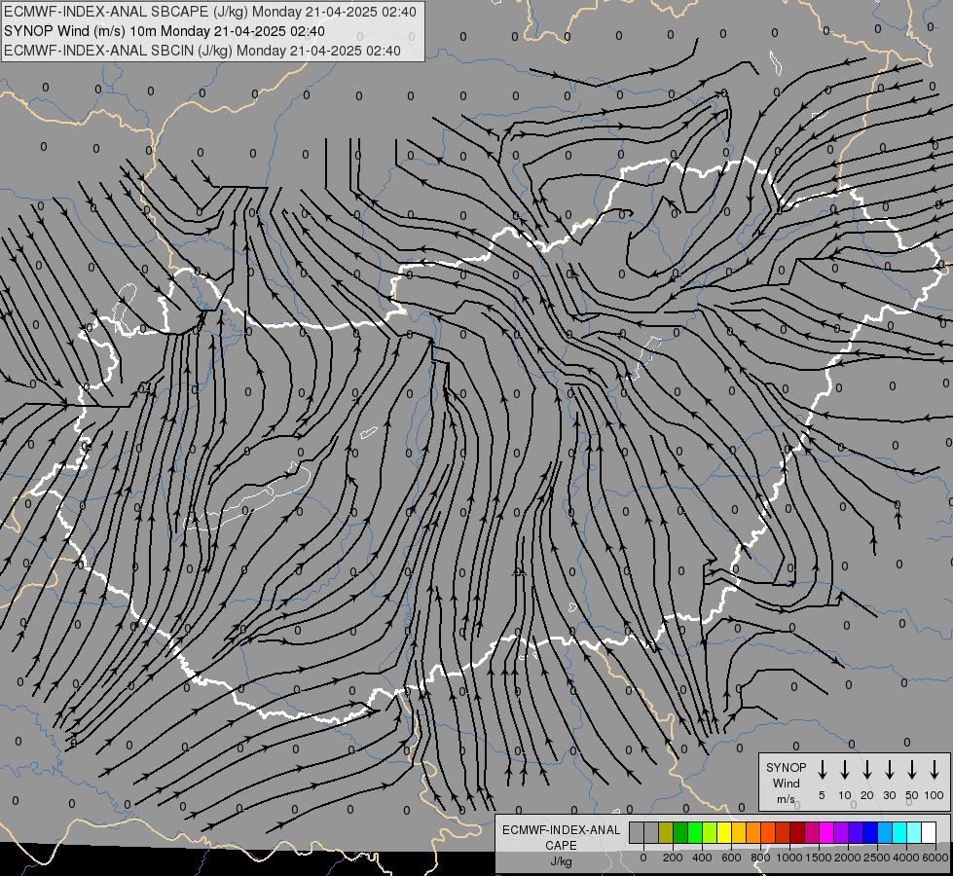Click the '2000' tick label on CAPE scale
Screen dimensions: 953x876
click(x=848, y=858)
